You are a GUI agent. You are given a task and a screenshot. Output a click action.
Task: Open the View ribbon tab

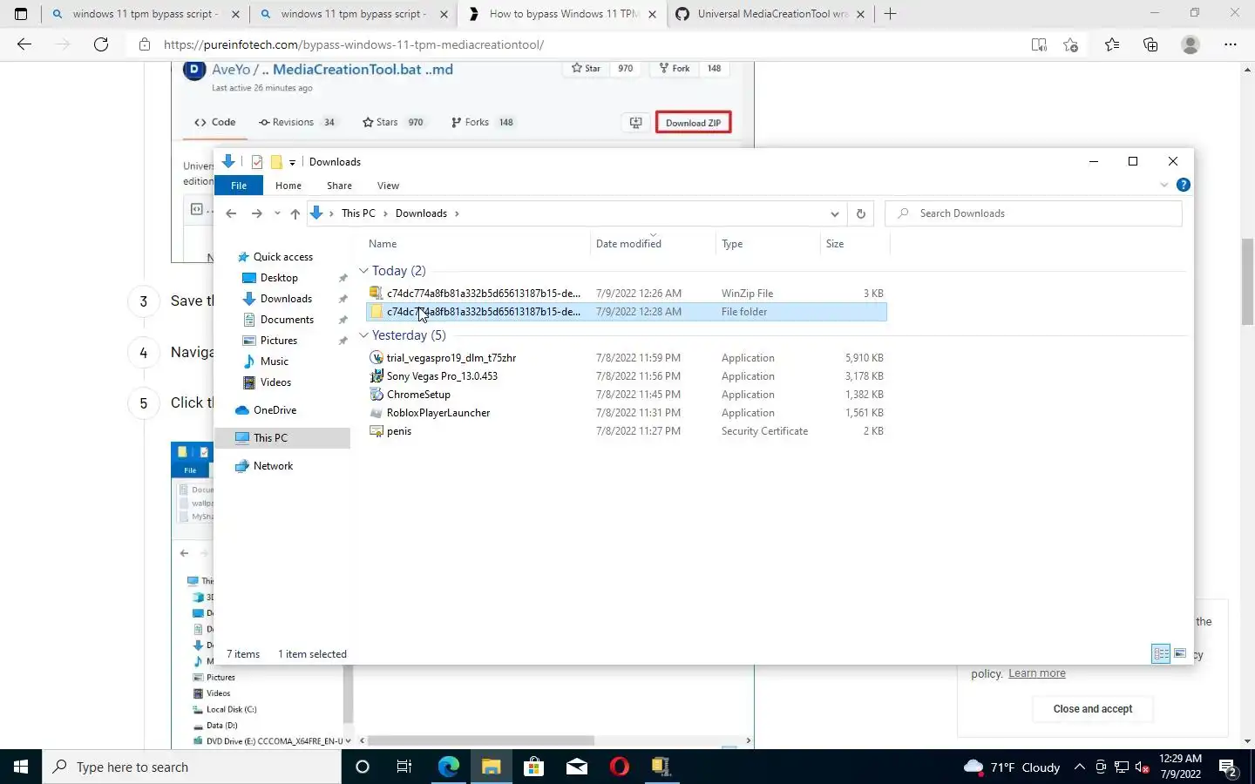coord(388,186)
